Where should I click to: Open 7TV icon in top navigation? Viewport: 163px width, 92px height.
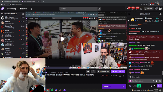pos(141,9)
